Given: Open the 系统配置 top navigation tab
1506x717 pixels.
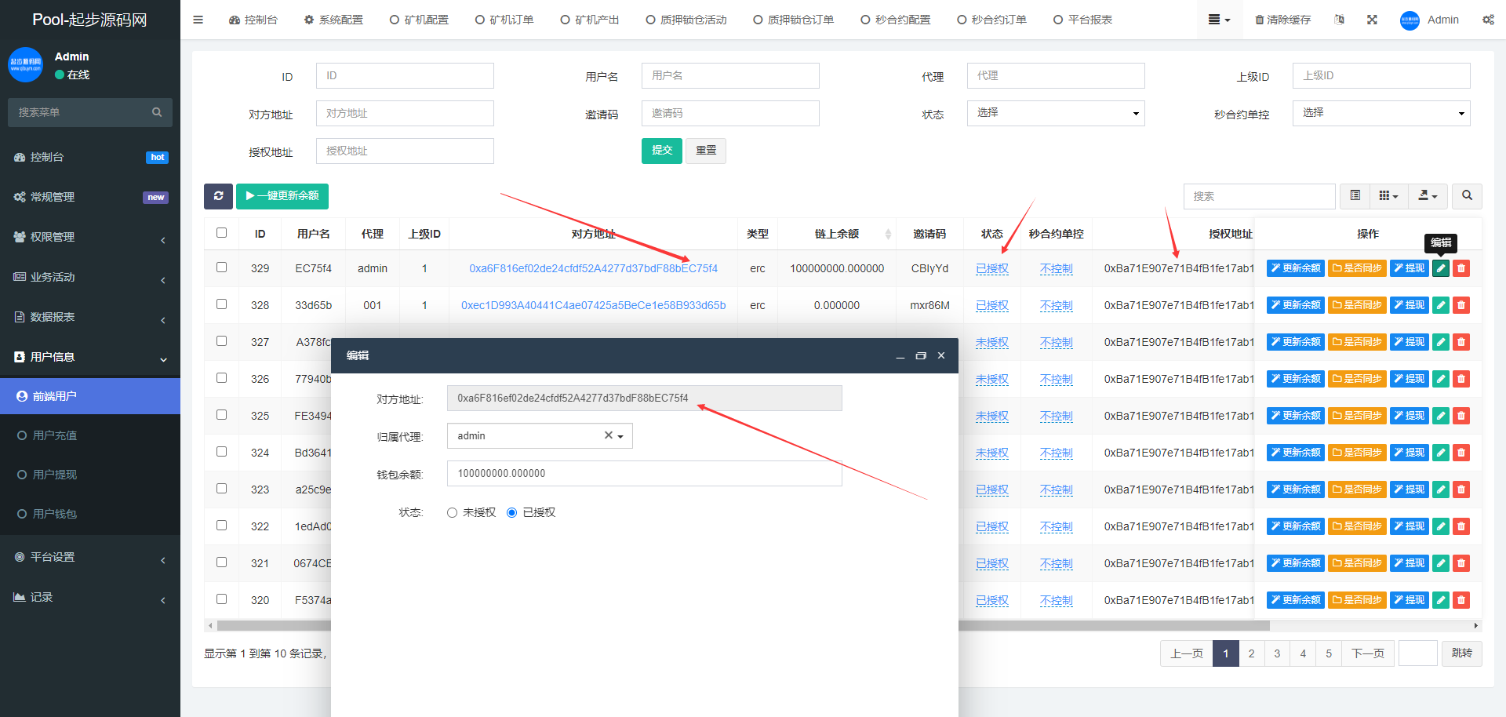Looking at the screenshot, I should pos(333,20).
